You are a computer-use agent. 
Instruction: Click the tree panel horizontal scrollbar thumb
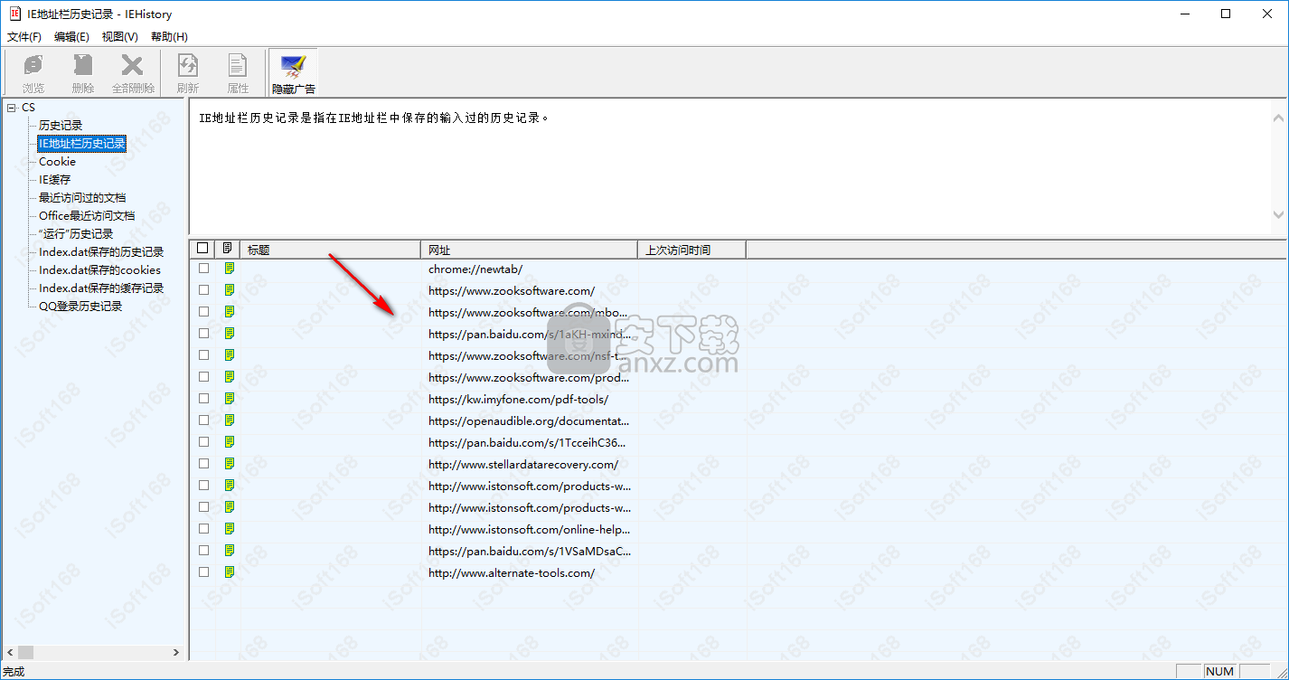[26, 652]
